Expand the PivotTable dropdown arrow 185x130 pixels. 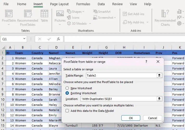9,24
